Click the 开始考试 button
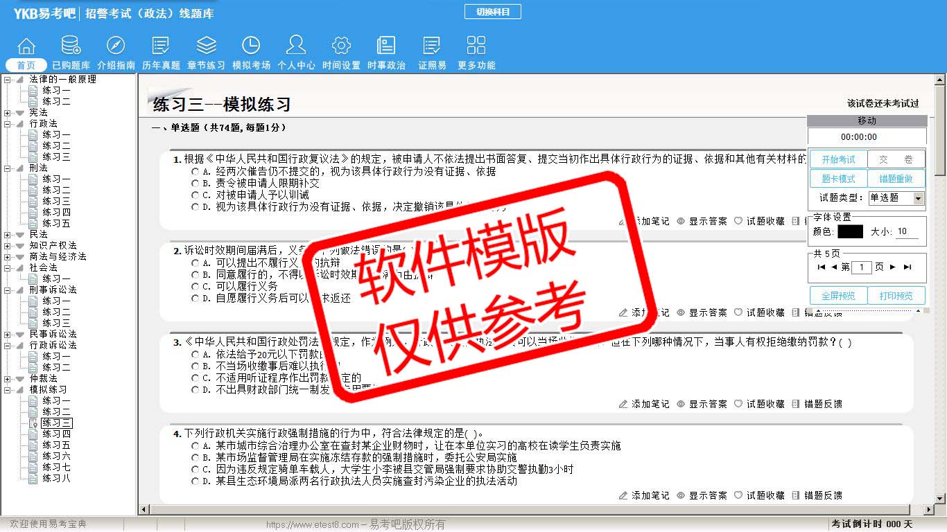The image size is (947, 532). tap(838, 159)
